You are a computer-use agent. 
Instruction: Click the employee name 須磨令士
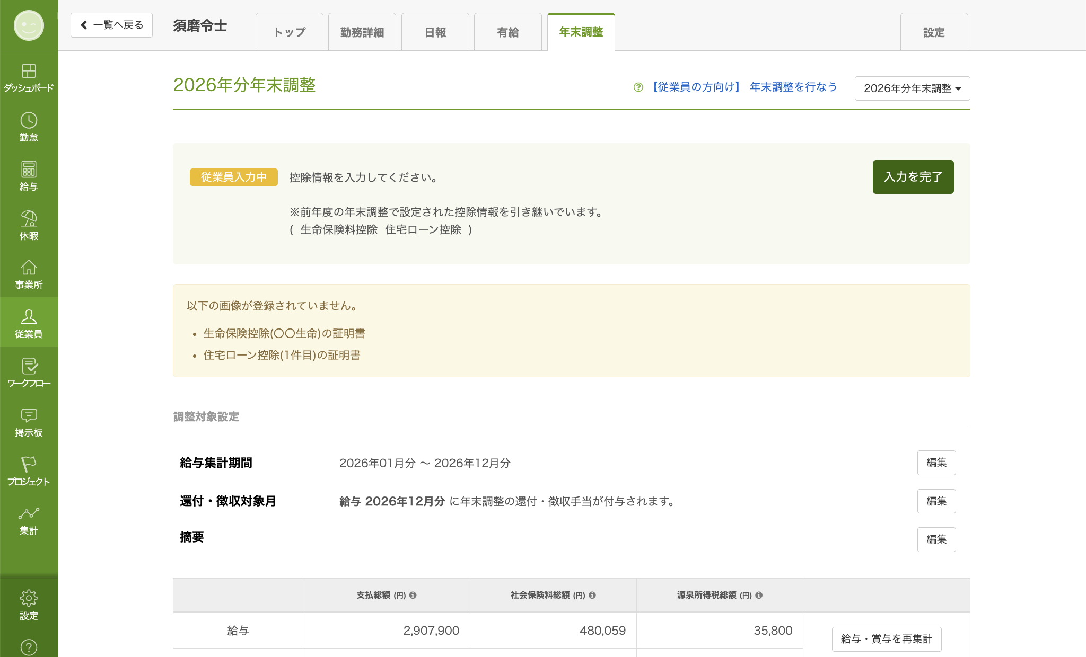click(x=200, y=25)
